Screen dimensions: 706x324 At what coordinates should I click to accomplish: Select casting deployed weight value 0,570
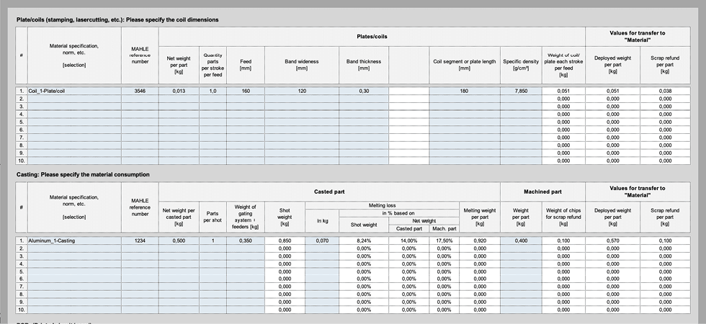click(x=613, y=240)
